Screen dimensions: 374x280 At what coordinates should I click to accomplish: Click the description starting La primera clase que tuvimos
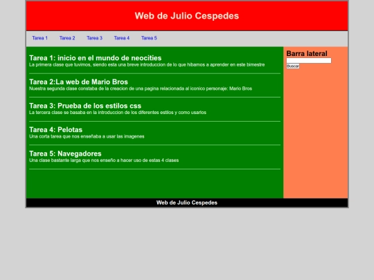click(147, 65)
